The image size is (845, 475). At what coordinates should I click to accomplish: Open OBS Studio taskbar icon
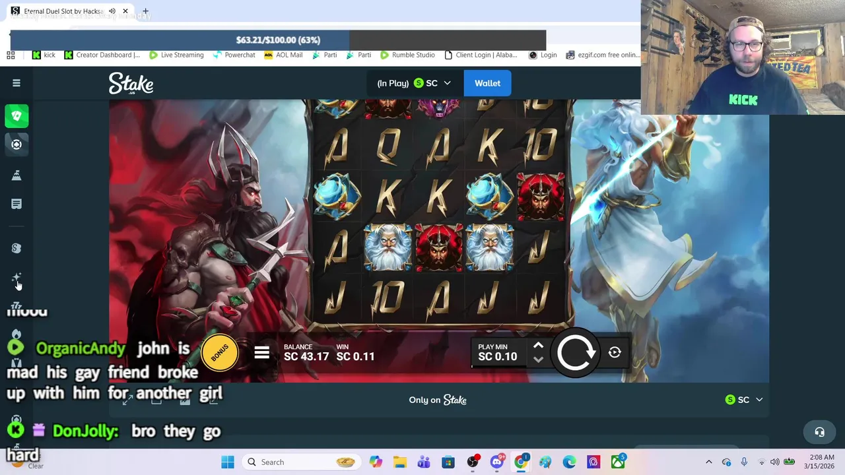473,462
